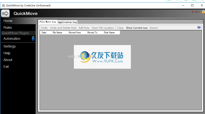Click the lock icon beside Automation
The height and width of the screenshot is (114, 205).
tap(33, 39)
